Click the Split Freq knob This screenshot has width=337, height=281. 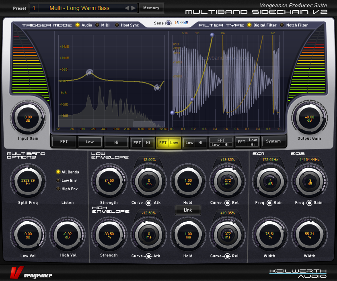point(28,180)
